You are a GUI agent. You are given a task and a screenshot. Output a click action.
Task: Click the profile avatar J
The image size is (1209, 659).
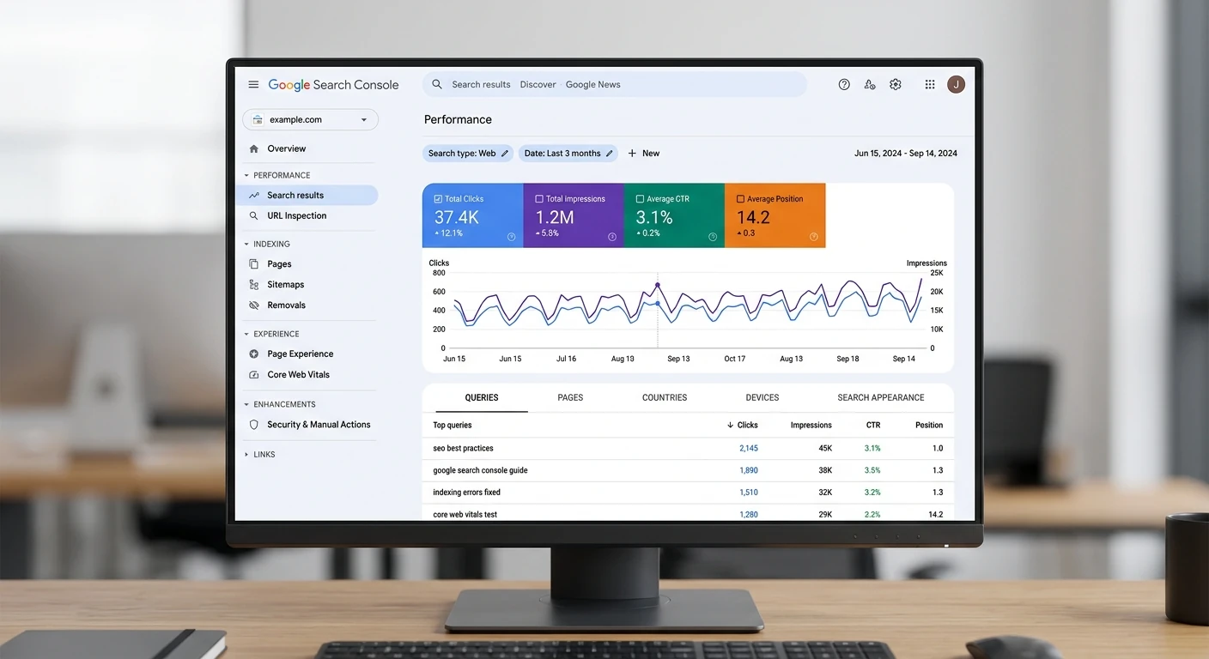pyautogui.click(x=956, y=84)
